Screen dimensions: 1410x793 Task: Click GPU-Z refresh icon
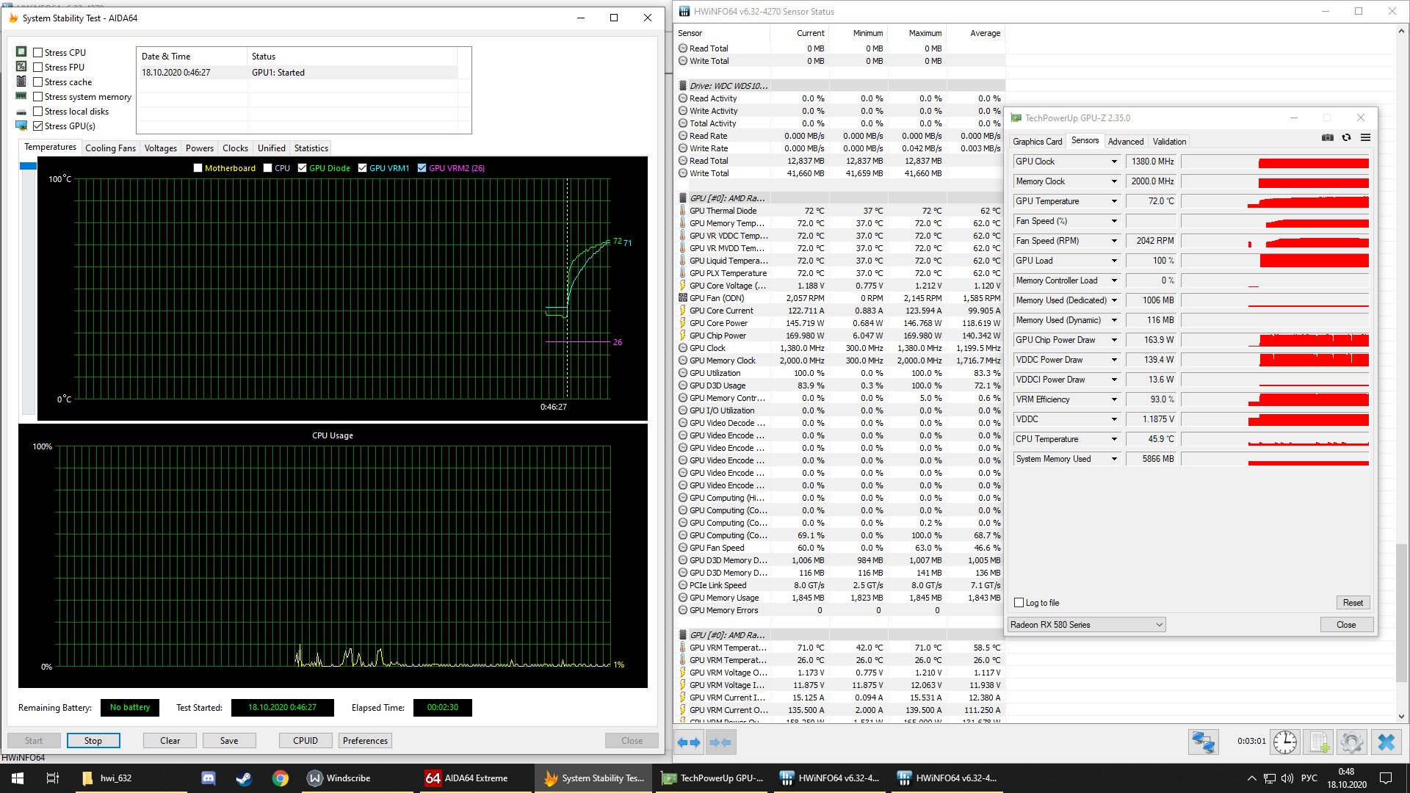[x=1346, y=137]
